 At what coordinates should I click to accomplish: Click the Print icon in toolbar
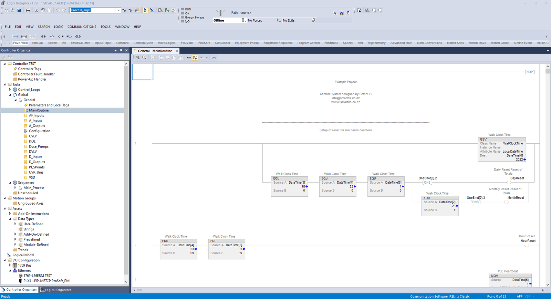[28, 10]
